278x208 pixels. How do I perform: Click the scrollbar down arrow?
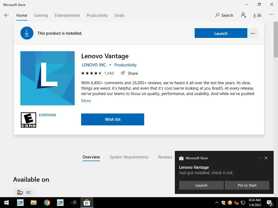276,195
